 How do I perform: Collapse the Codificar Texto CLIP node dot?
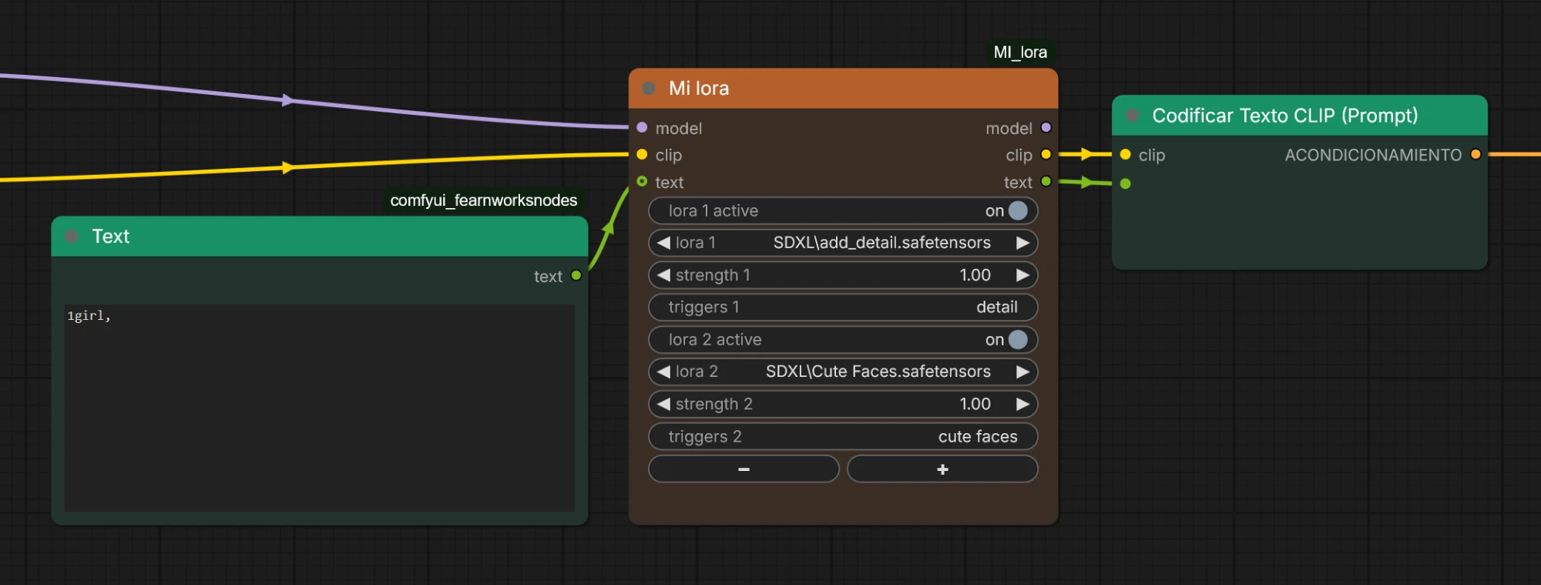(1132, 116)
